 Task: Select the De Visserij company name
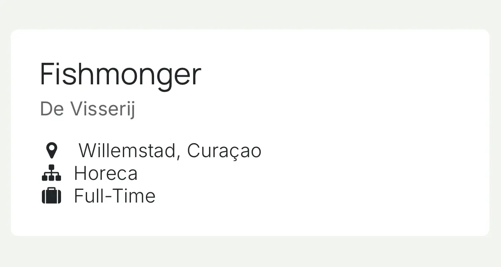[87, 109]
